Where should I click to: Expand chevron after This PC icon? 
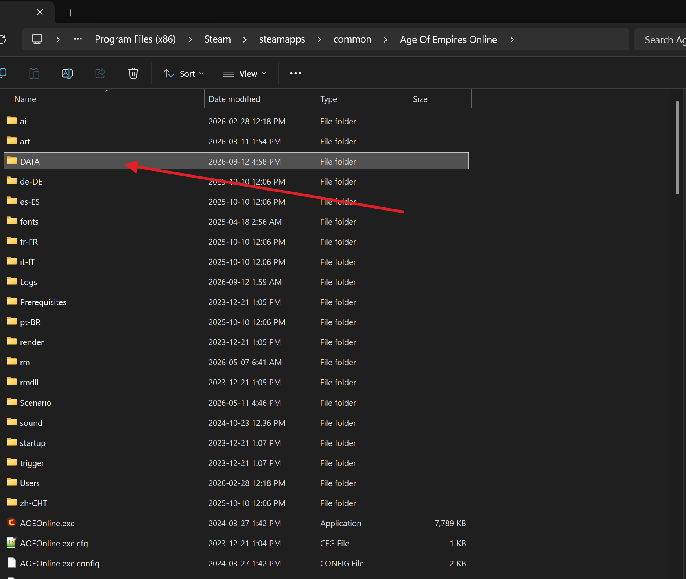(x=58, y=39)
